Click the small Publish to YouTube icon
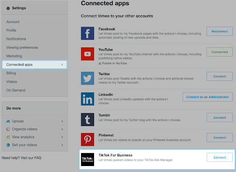 click(x=100, y=63)
